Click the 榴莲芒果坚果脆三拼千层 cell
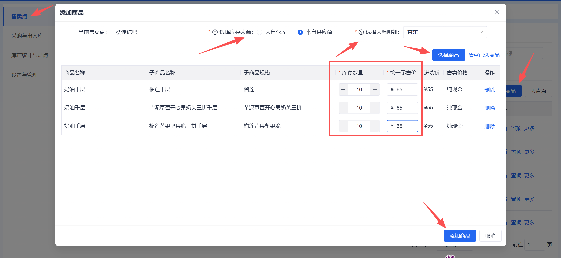This screenshot has height=258, width=561. 178,126
